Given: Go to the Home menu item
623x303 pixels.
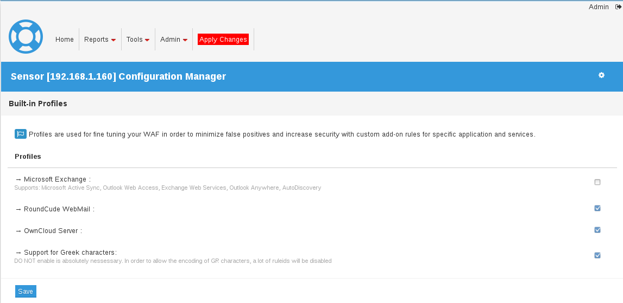Looking at the screenshot, I should [65, 39].
